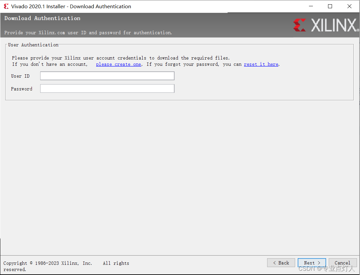Click the Xilinx logo in header

click(326, 25)
